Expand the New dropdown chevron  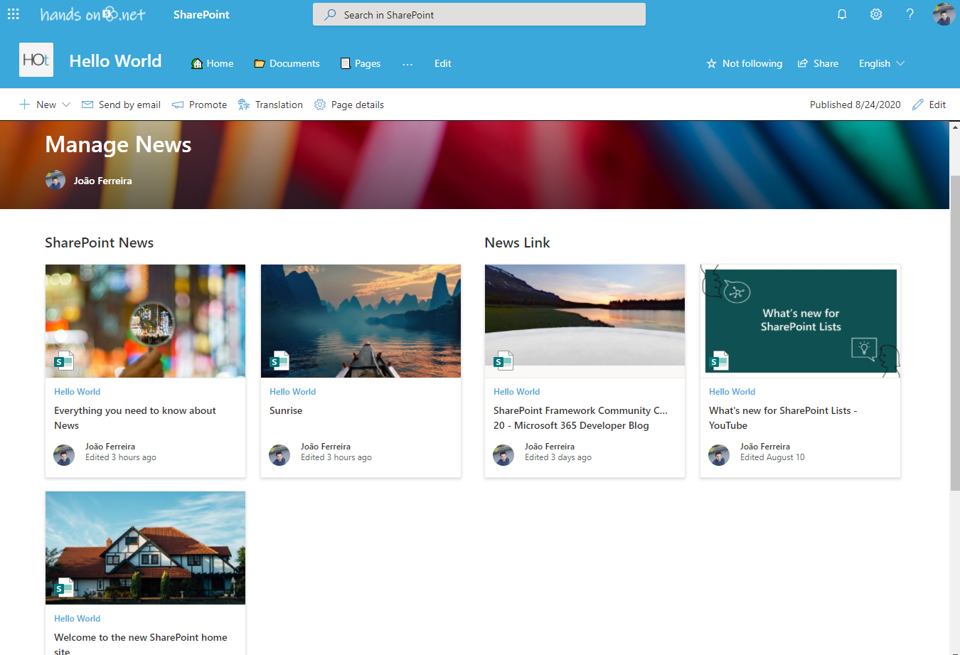coord(66,105)
